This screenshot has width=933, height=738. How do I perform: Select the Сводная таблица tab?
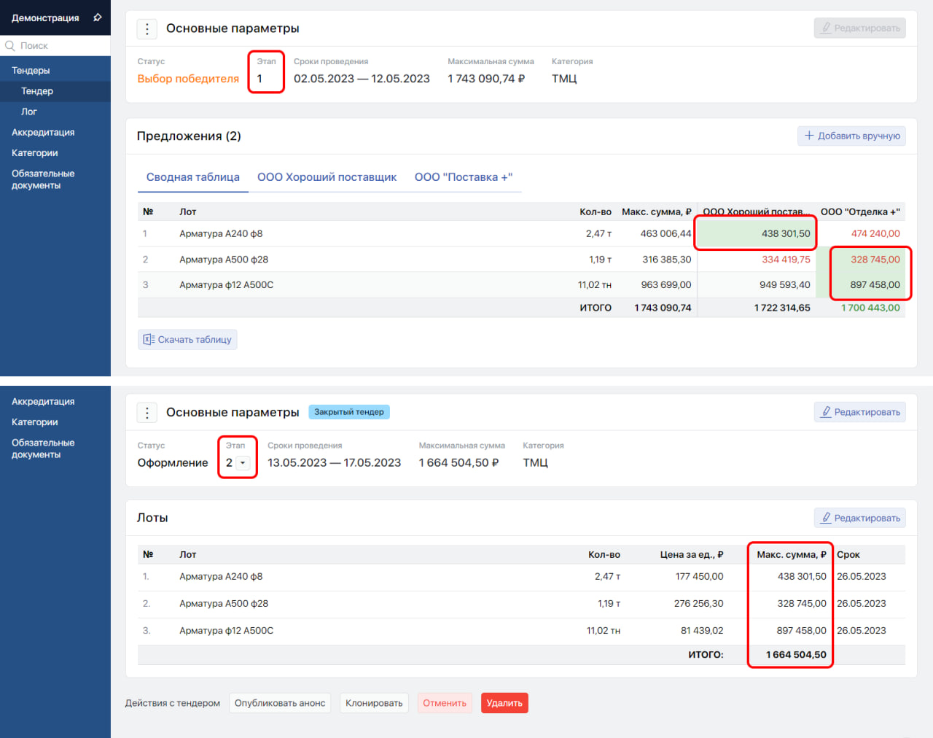tap(192, 177)
